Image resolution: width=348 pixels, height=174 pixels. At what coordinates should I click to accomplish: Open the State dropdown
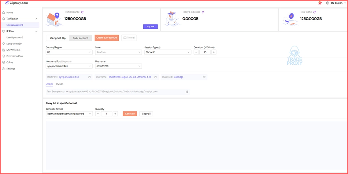118,52
